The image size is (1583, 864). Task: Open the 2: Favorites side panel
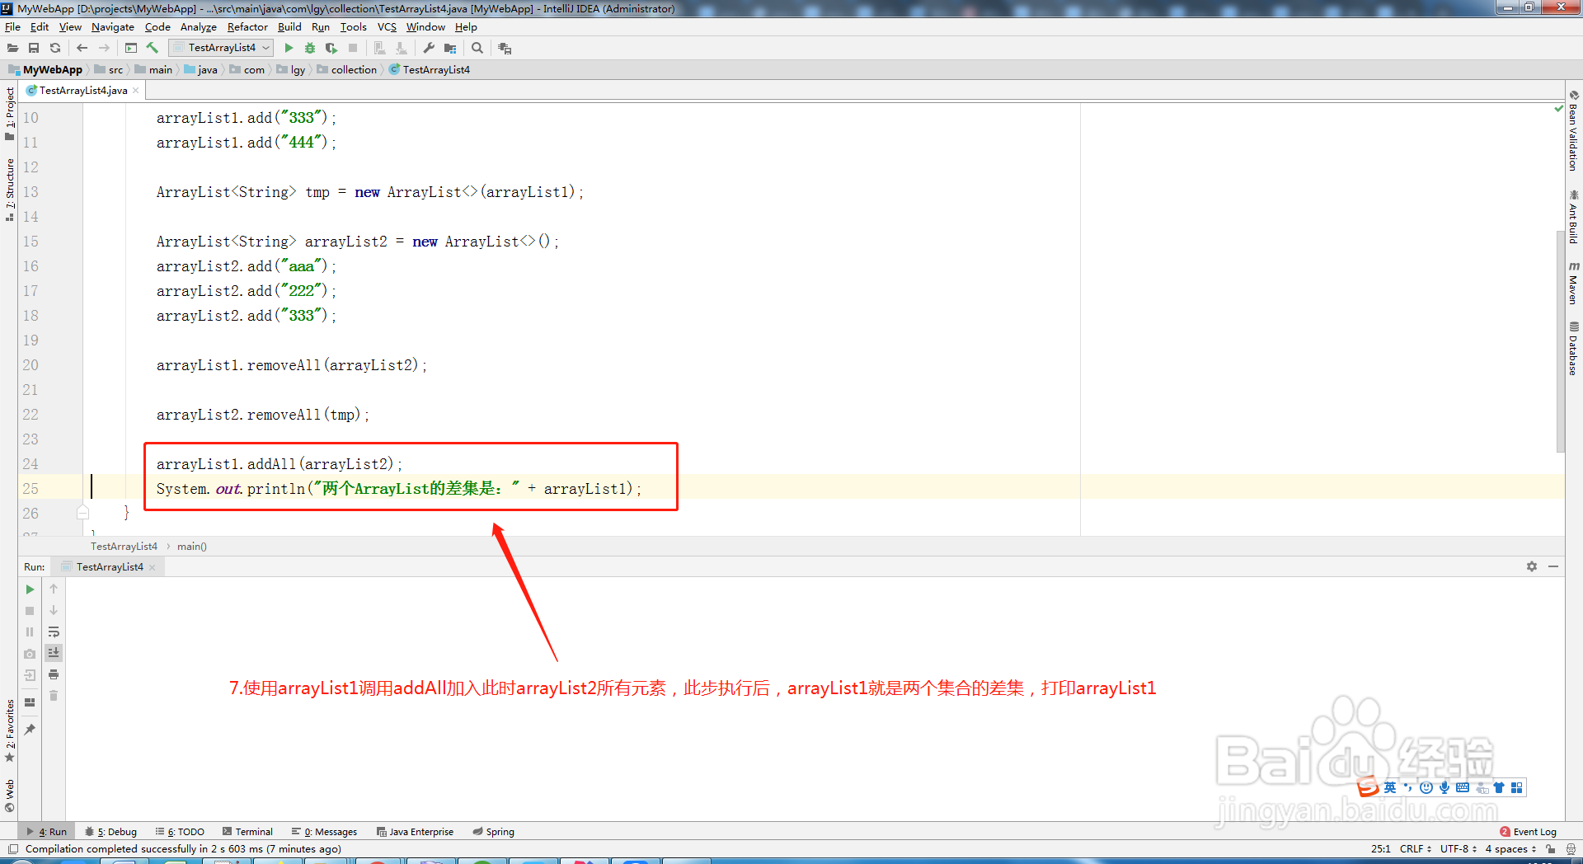[10, 730]
